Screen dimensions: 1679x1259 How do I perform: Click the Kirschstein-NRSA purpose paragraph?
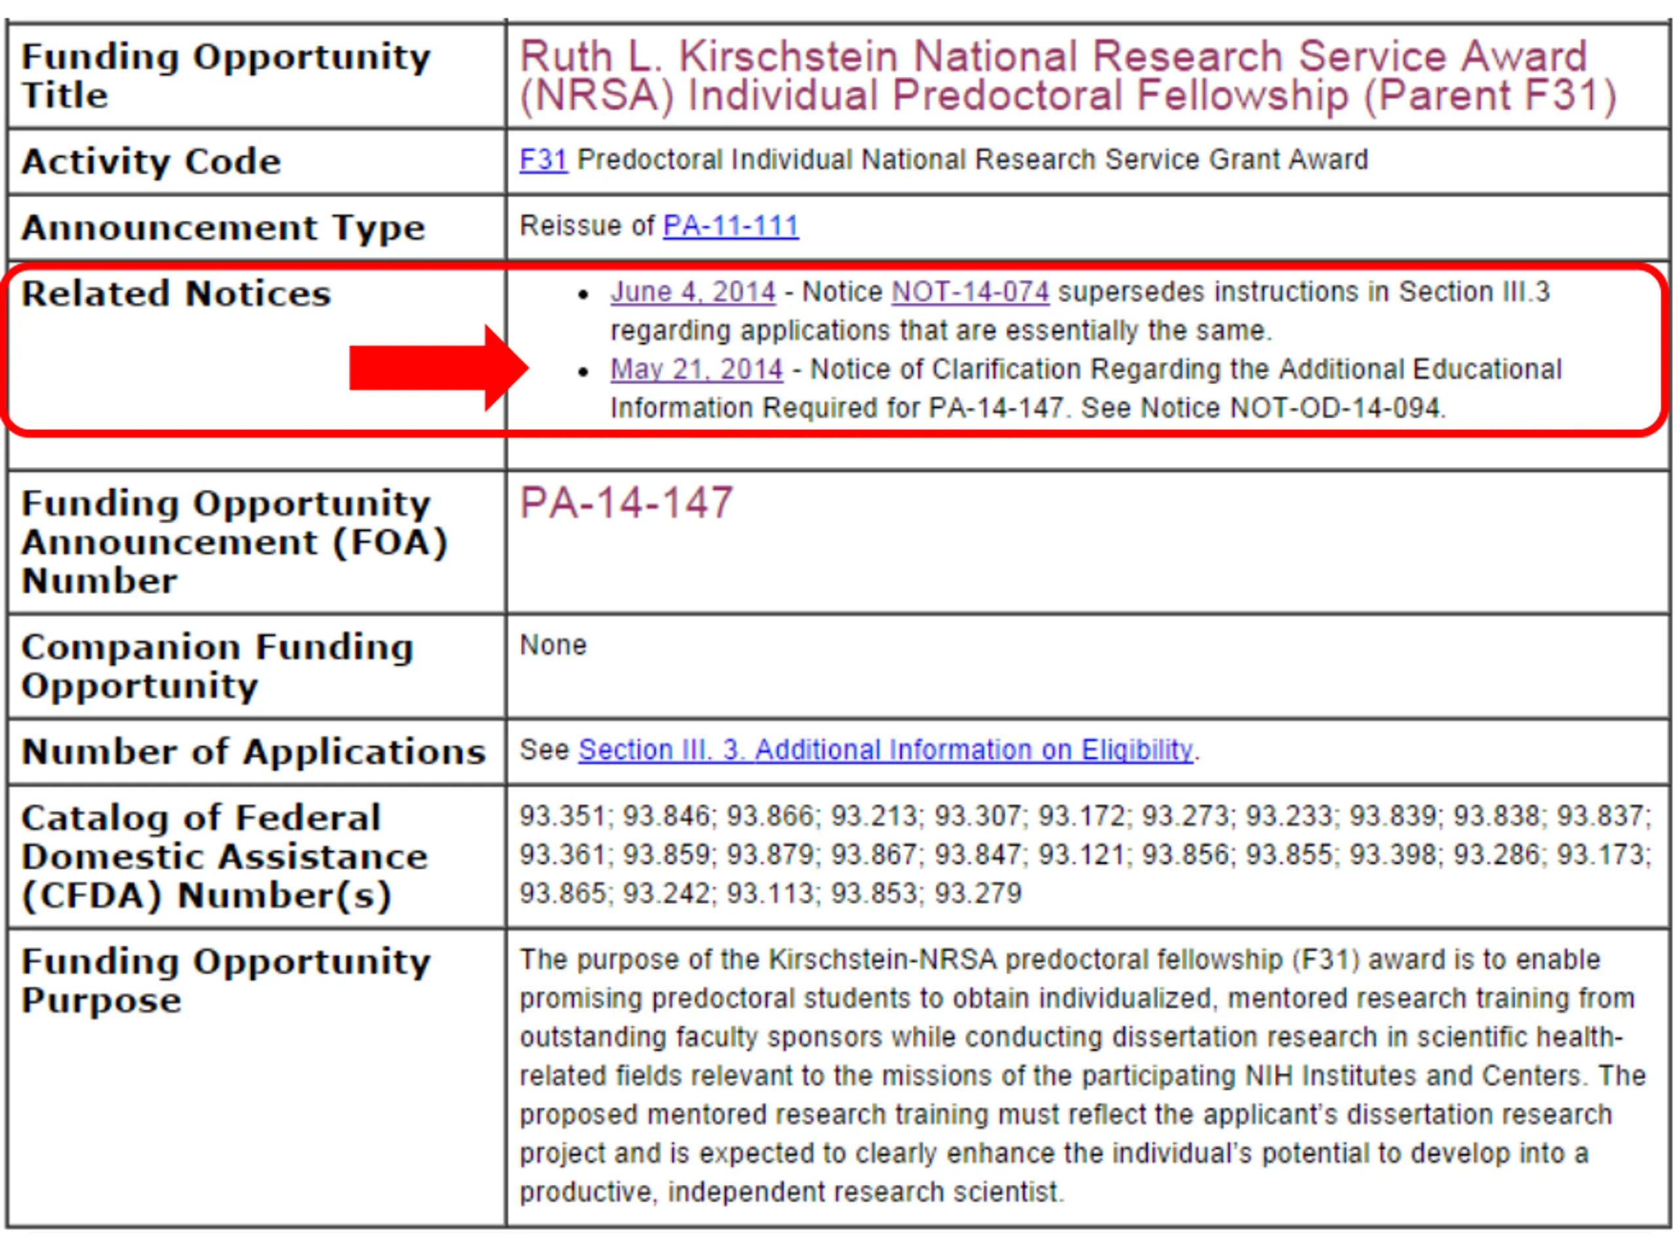1082,1076
